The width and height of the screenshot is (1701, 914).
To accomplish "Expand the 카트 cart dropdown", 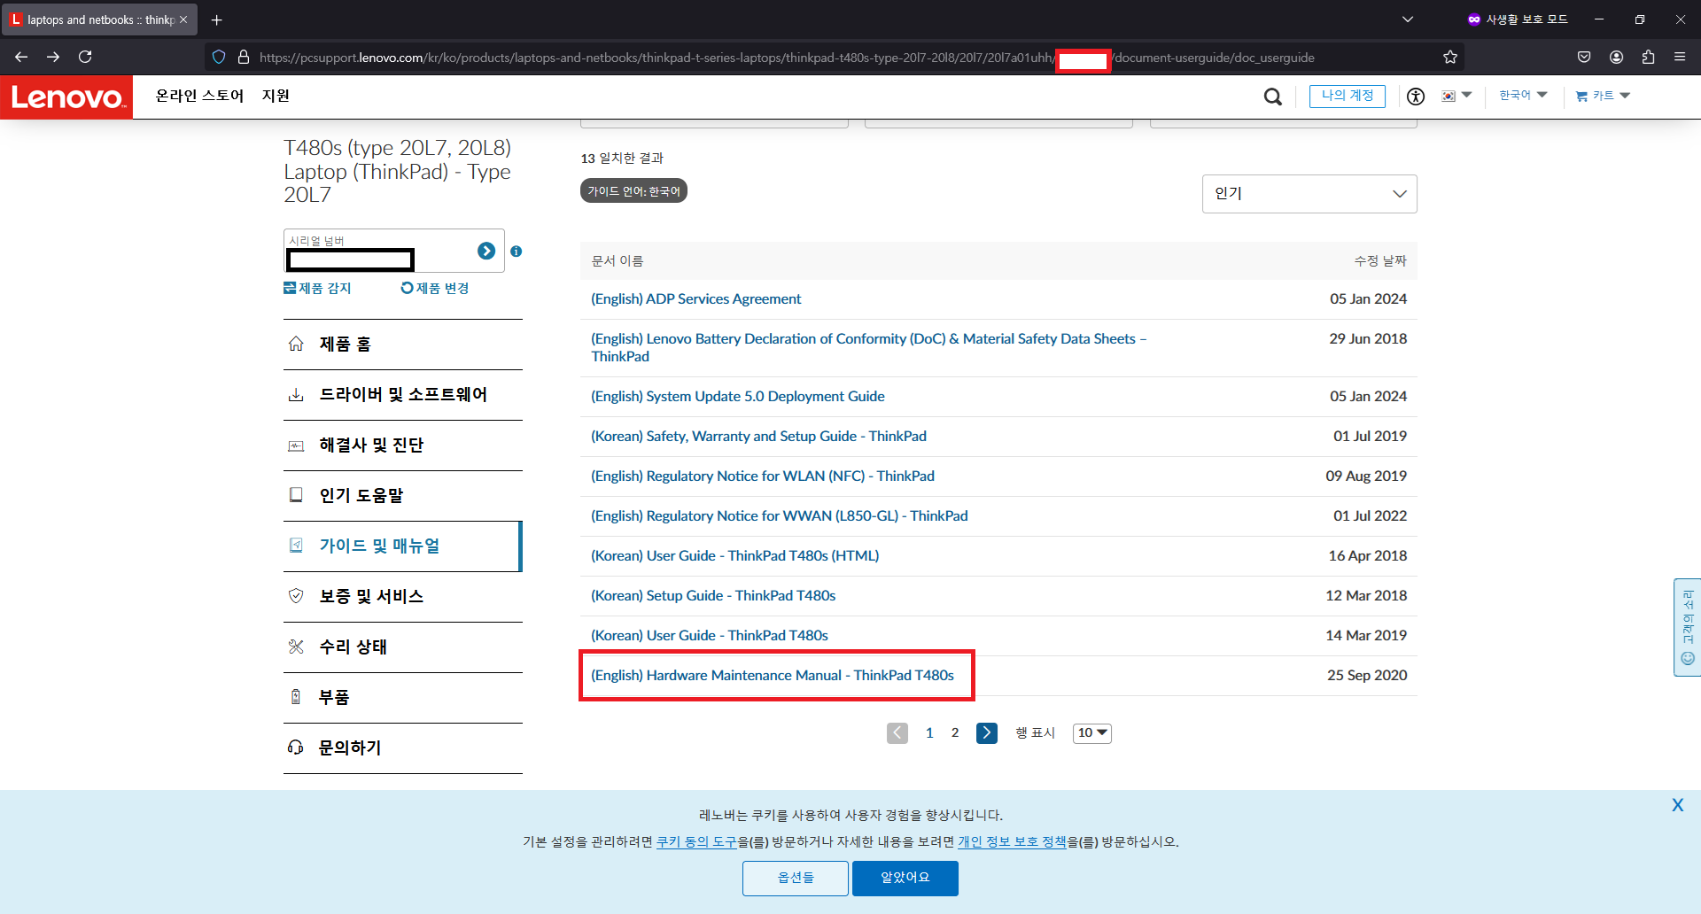I will point(1603,96).
